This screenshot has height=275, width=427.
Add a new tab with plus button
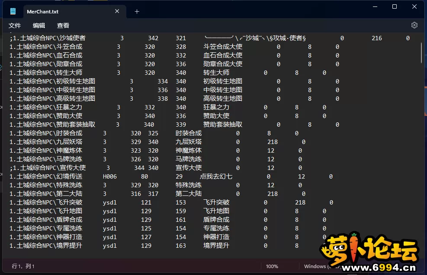click(137, 11)
